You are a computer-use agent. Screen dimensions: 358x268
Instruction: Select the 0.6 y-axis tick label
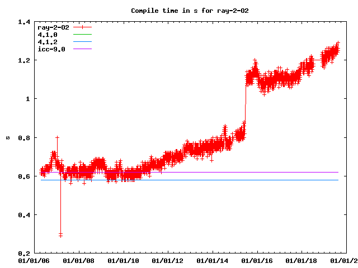pyautogui.click(x=23, y=176)
